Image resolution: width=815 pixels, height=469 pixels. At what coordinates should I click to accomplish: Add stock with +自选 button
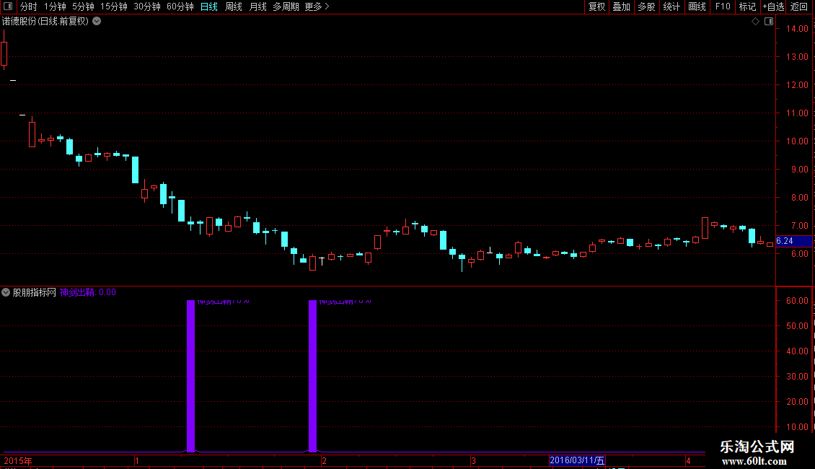[x=773, y=6]
